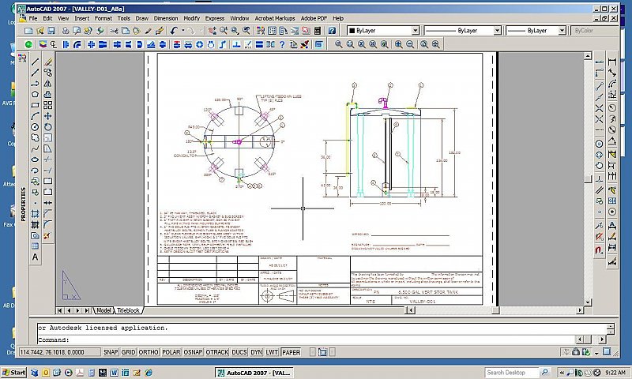Viewport: 632px width, 379px height.
Task: Open the ByLayer lineweight dropdown
Action: (537, 30)
